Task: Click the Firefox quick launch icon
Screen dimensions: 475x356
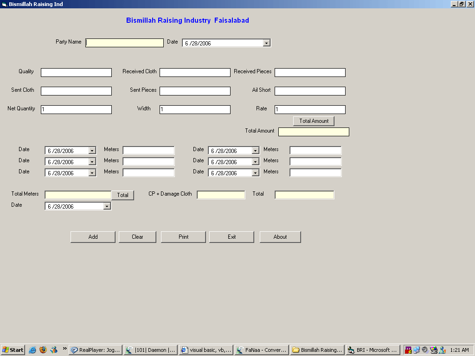Action: (x=43, y=350)
